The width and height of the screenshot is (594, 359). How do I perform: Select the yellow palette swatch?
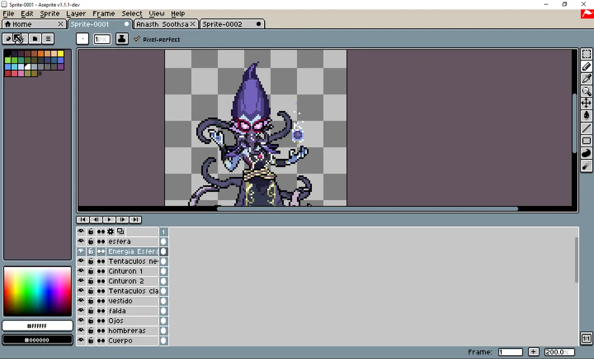(61, 54)
